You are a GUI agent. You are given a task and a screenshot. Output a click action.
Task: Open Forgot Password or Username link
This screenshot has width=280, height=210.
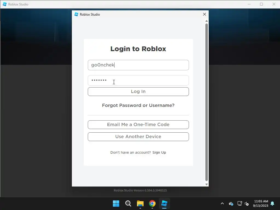pos(138,105)
